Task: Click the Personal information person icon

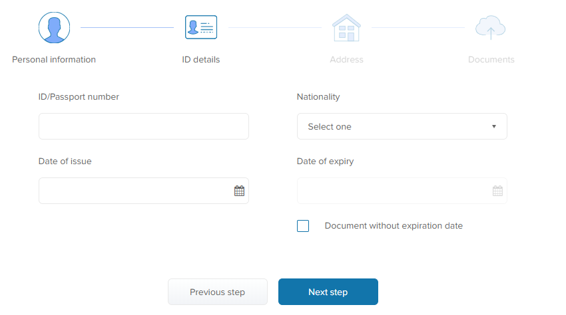Action: [x=54, y=27]
